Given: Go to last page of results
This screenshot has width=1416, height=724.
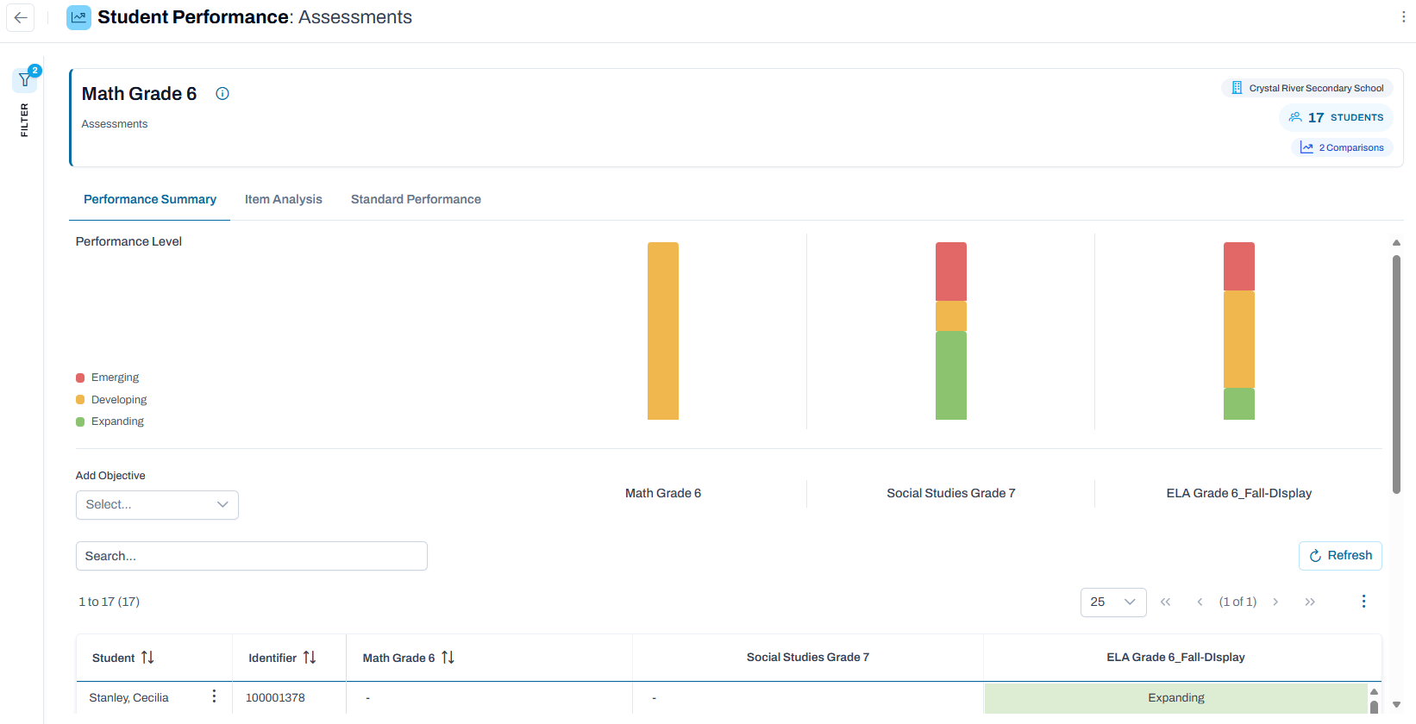Looking at the screenshot, I should point(1310,602).
